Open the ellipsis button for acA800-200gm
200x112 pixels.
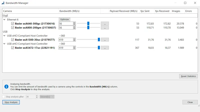pyautogui.click(x=105, y=28)
